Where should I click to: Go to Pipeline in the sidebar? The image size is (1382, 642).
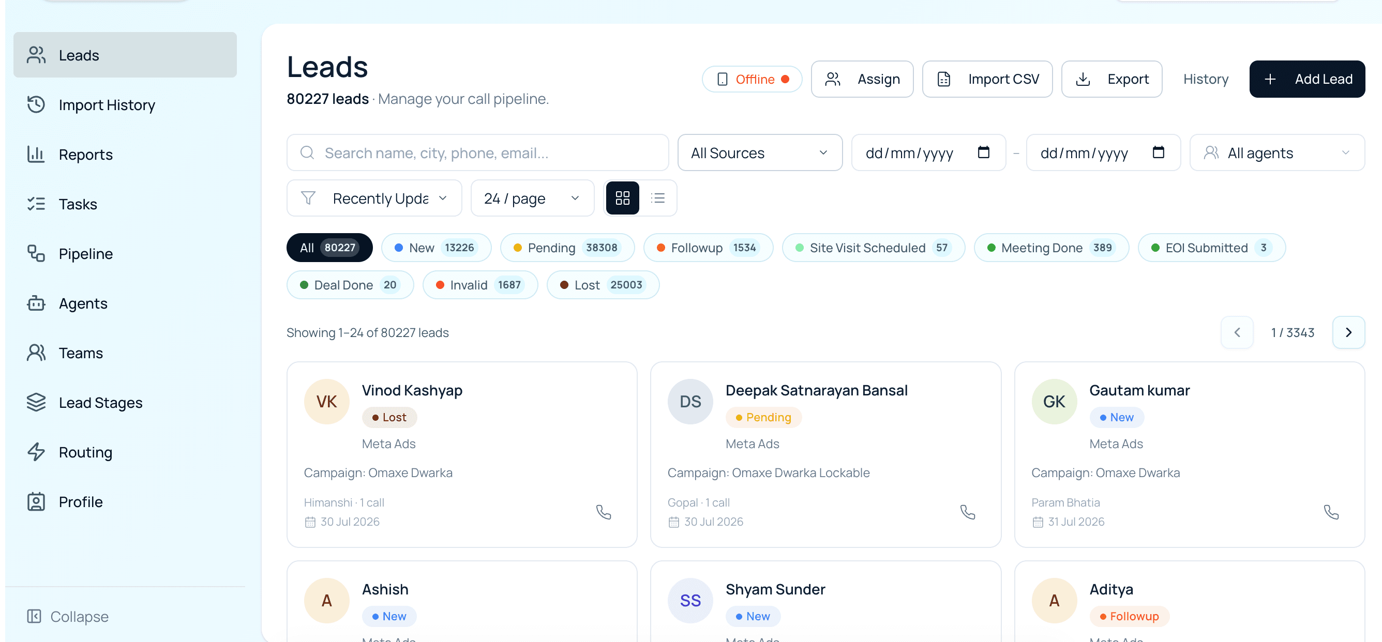125,254
